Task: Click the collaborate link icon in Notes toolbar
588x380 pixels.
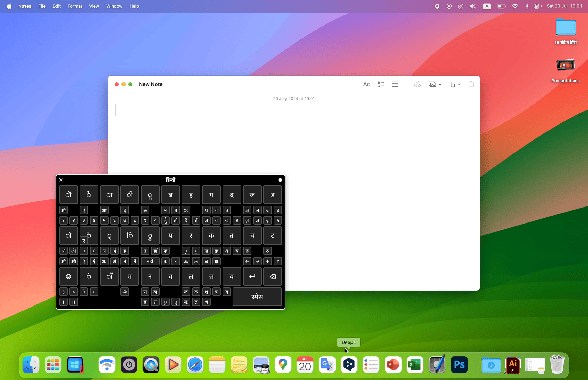Action: 418,84
